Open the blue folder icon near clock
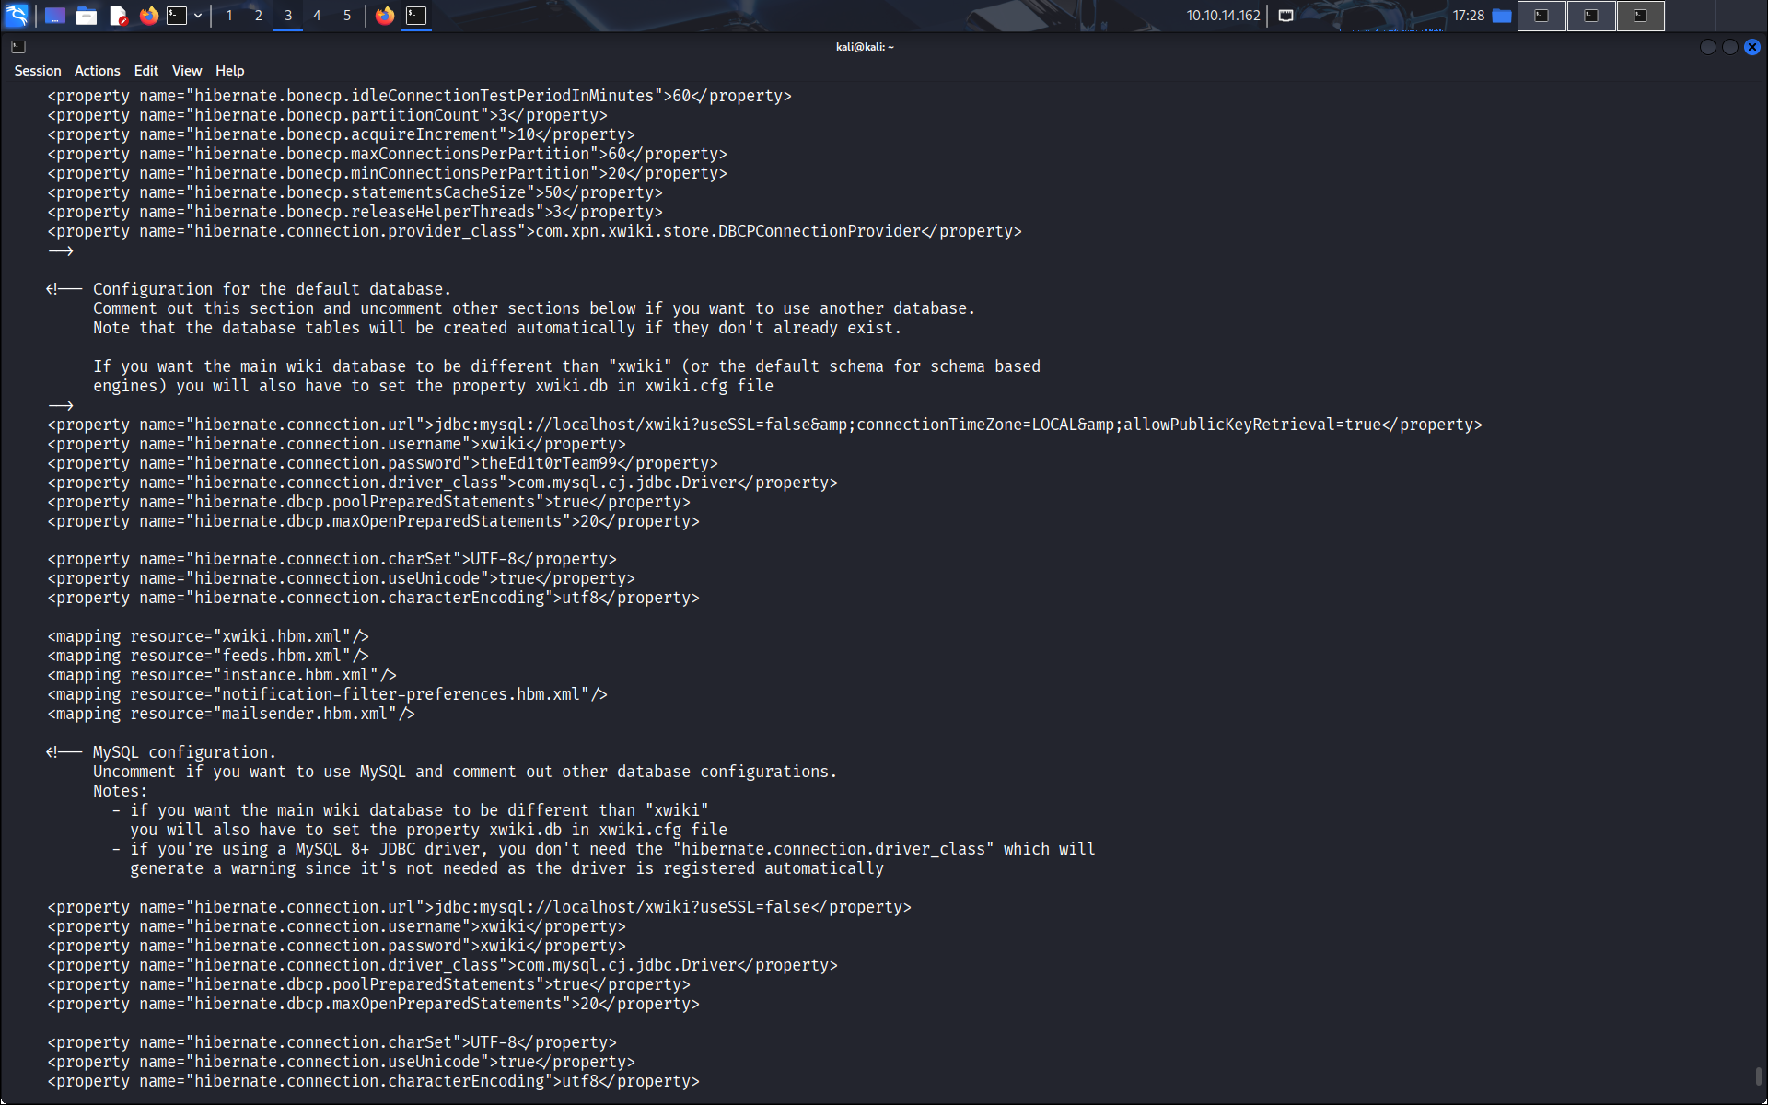The image size is (1768, 1105). [x=1502, y=15]
